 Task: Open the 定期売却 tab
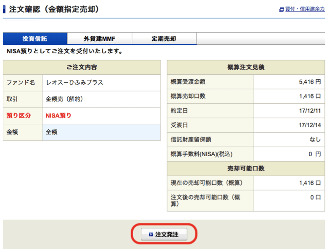163,39
